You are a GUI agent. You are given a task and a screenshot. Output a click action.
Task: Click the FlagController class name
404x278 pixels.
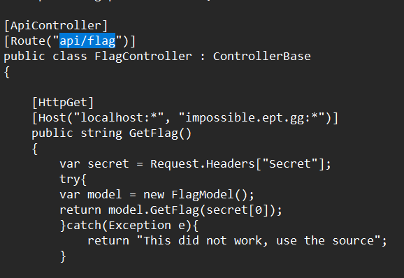coord(143,57)
